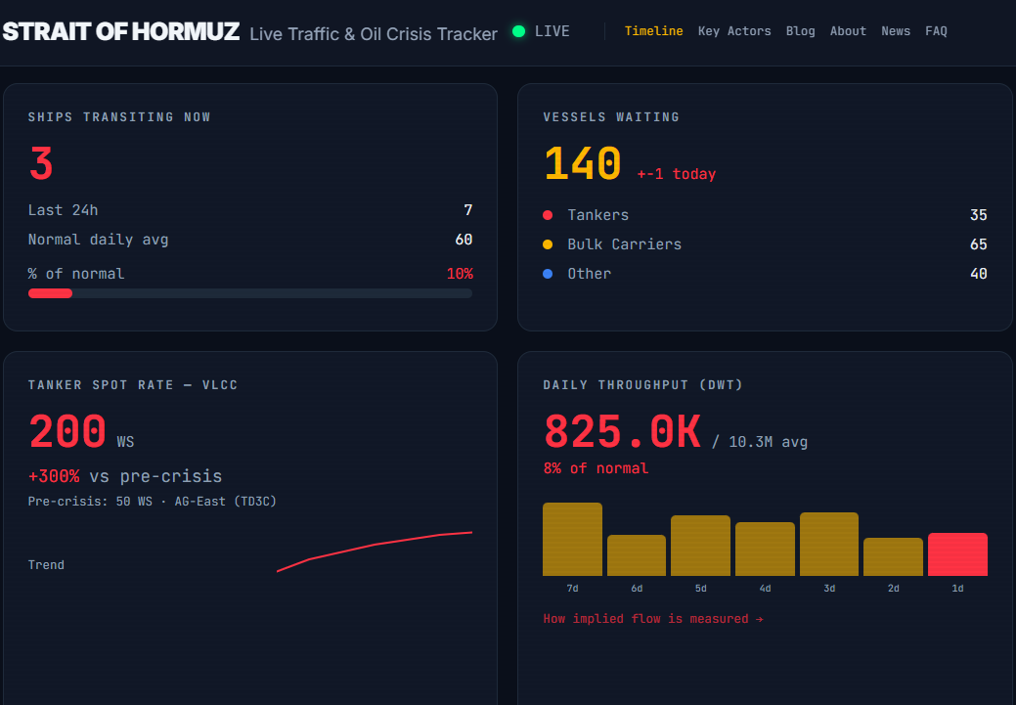The width and height of the screenshot is (1016, 705).
Task: Click the 'Last 24h' row label
Action: pos(63,210)
